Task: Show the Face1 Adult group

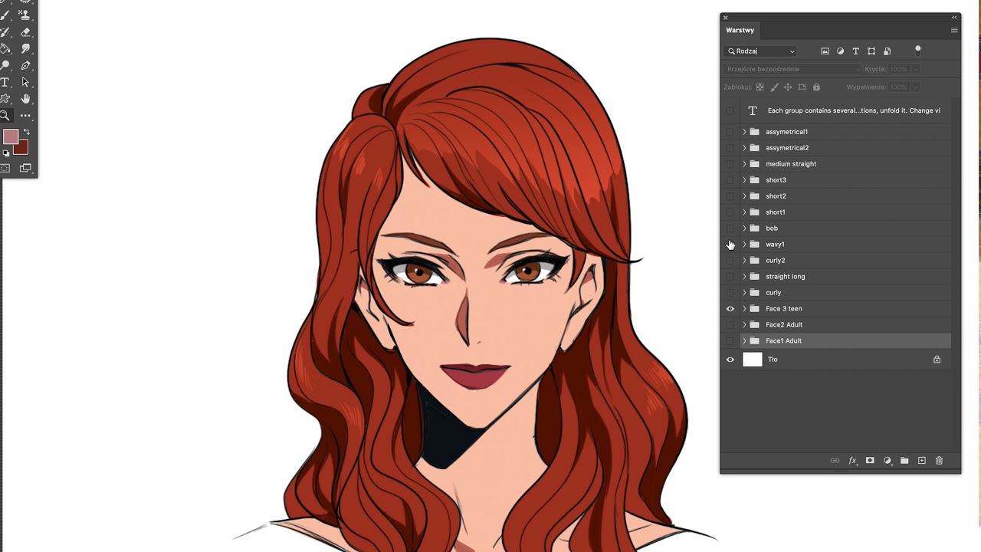Action: (x=730, y=341)
